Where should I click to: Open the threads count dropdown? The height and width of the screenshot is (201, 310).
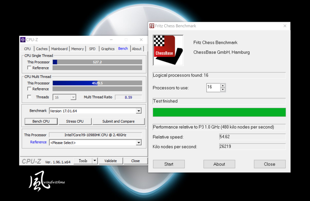pyautogui.click(x=73, y=98)
